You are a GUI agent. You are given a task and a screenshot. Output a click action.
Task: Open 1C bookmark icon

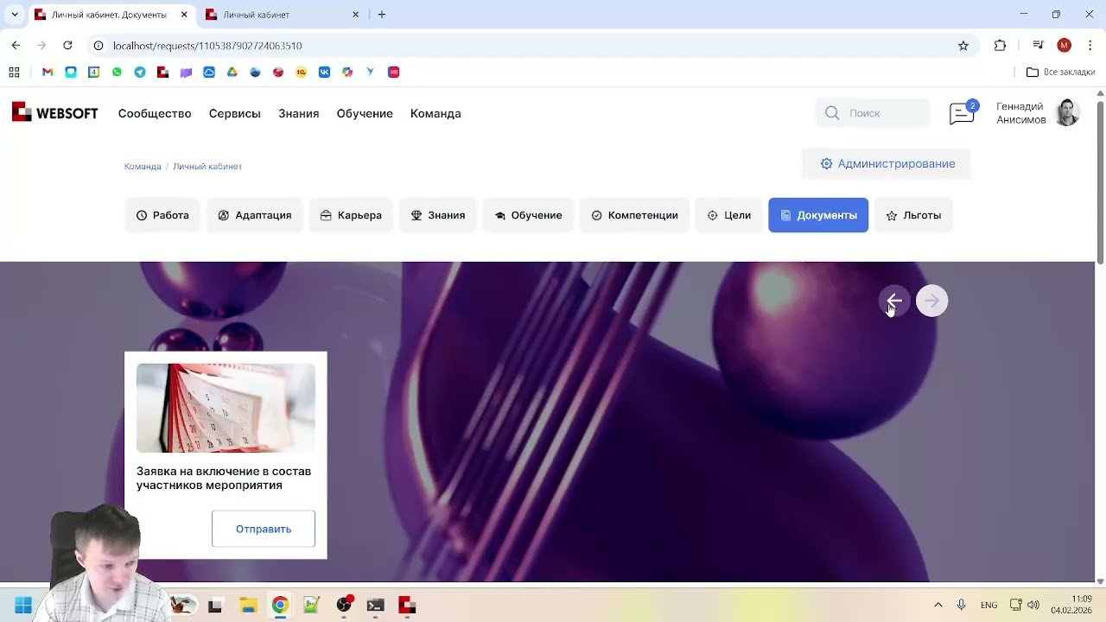pyautogui.click(x=301, y=72)
